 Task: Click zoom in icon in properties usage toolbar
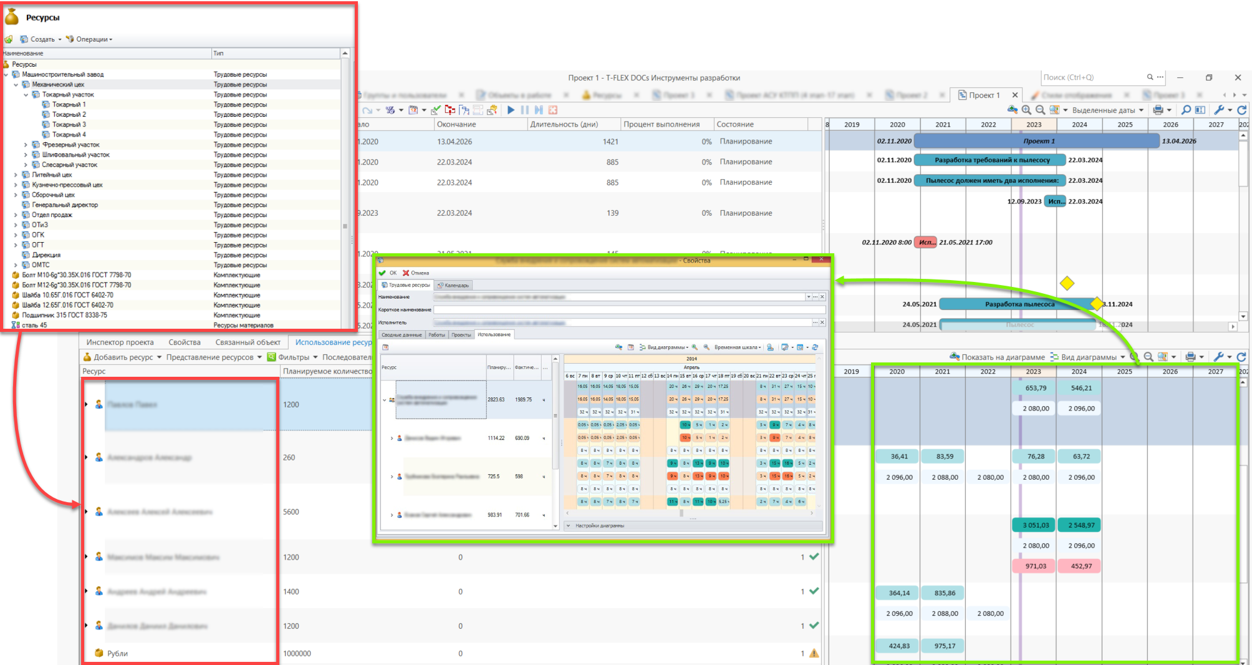[x=695, y=347]
